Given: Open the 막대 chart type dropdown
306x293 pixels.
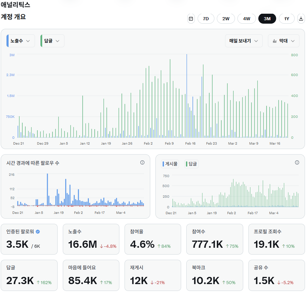Looking at the screenshot, I should (x=284, y=41).
